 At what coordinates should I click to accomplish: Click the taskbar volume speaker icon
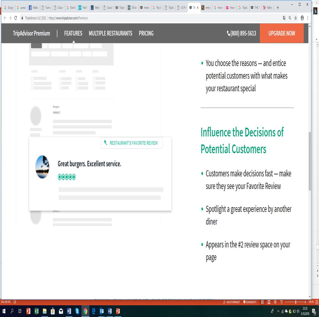coord(298,311)
